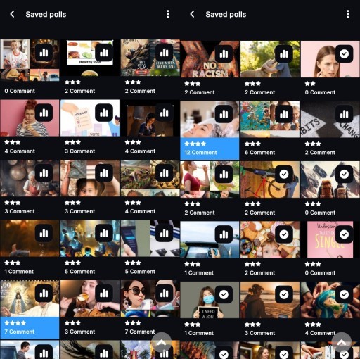Screen dimensions: 360x359
Task: Toggle check mark on hands holding globe poll
Action: (344, 294)
